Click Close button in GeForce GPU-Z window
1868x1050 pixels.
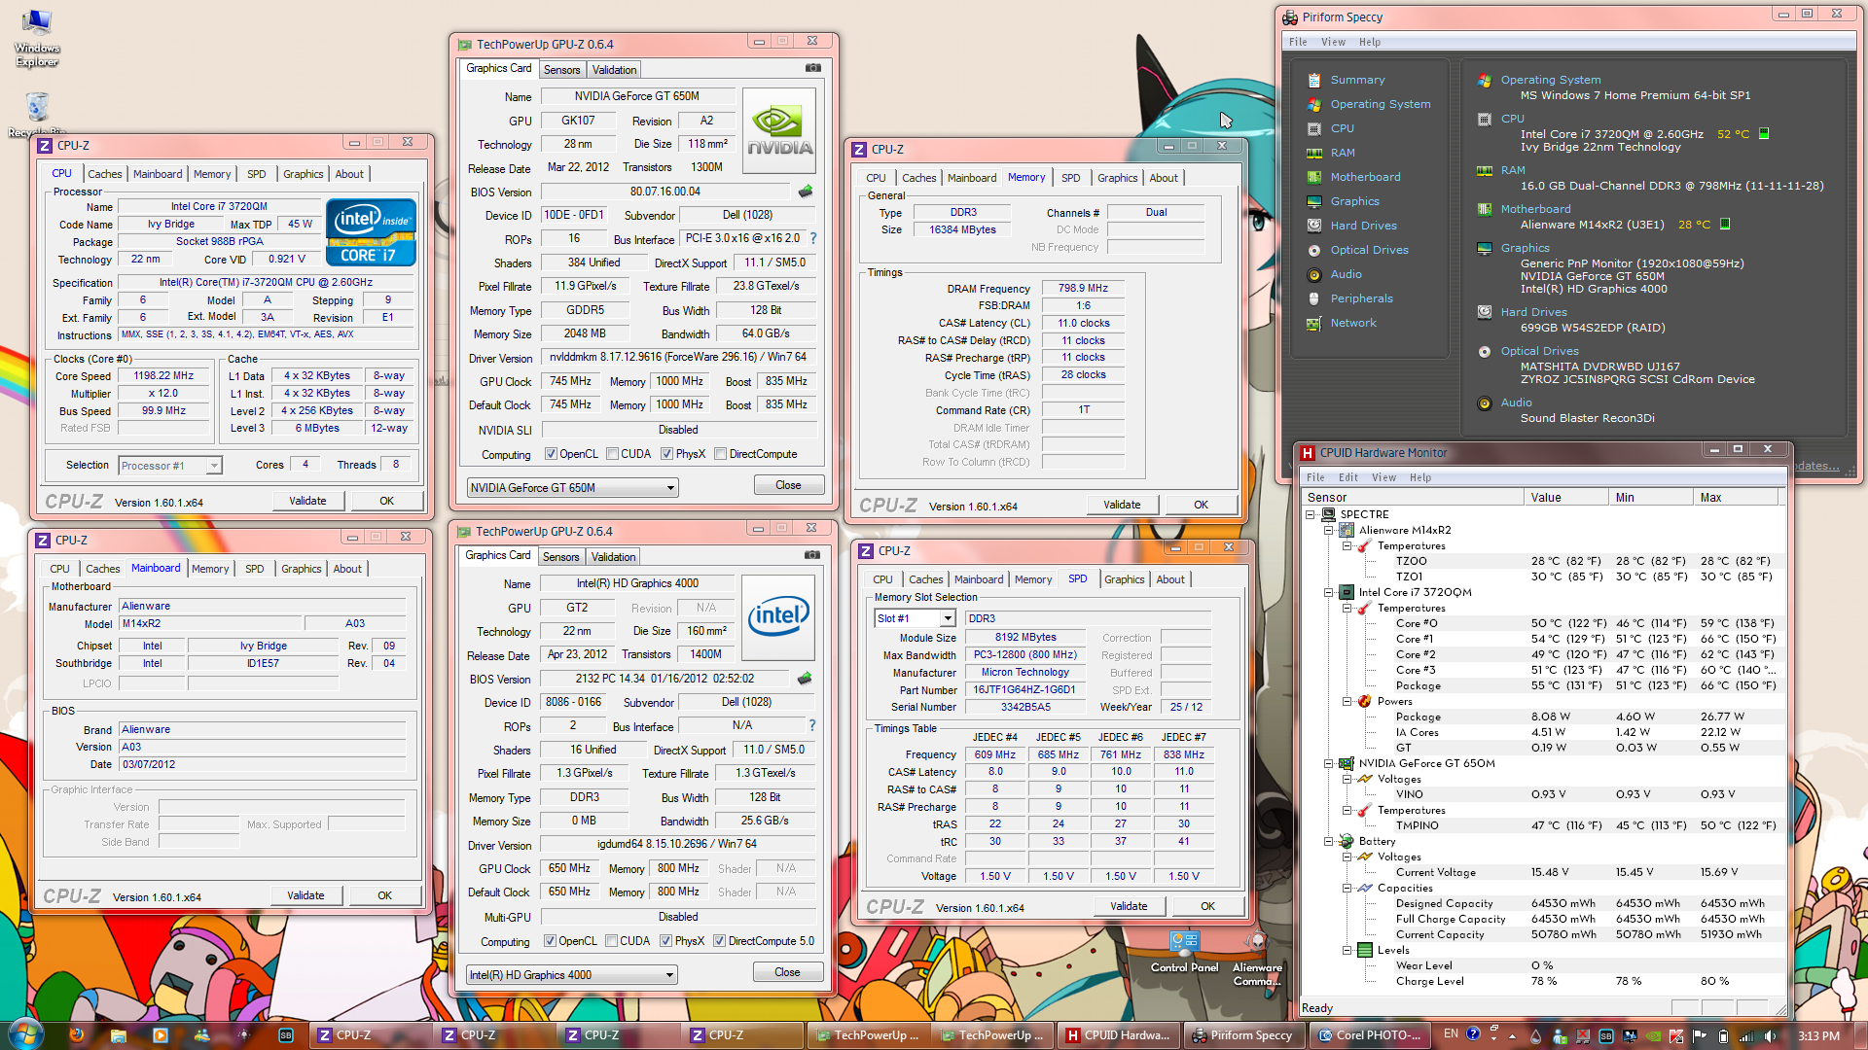point(788,485)
